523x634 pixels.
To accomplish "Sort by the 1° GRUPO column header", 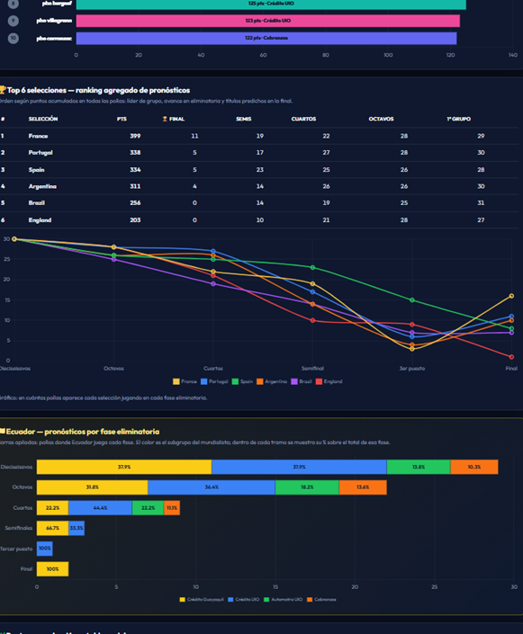I will (x=458, y=119).
